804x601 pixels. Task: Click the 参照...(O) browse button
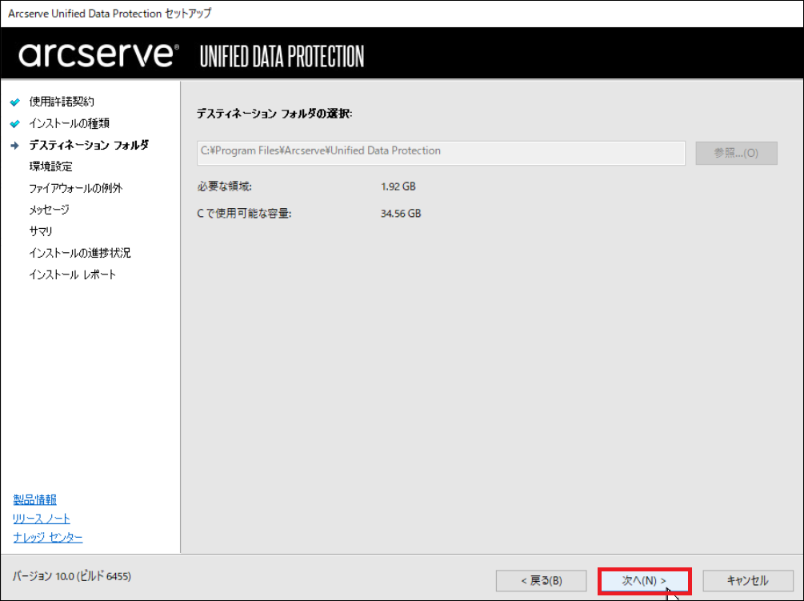736,153
